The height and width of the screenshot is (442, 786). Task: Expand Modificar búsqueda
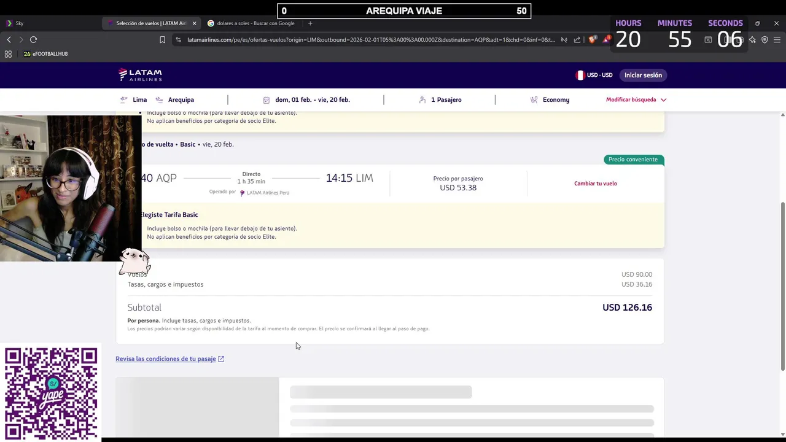coord(636,99)
